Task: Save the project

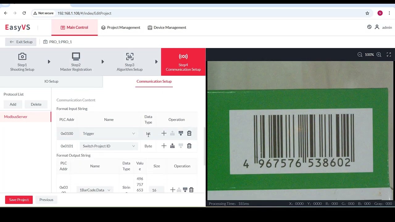Action: pos(19,200)
